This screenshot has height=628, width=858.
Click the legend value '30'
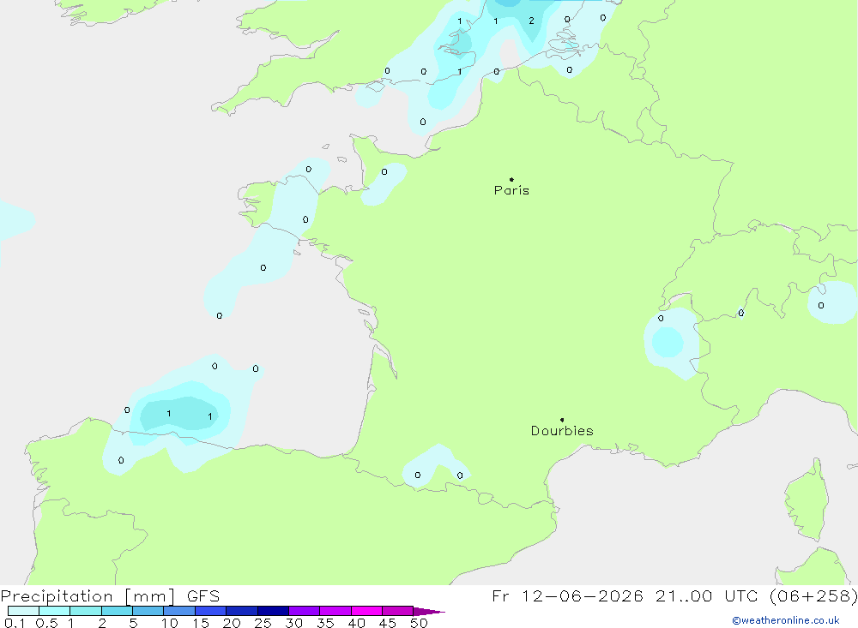point(293,623)
